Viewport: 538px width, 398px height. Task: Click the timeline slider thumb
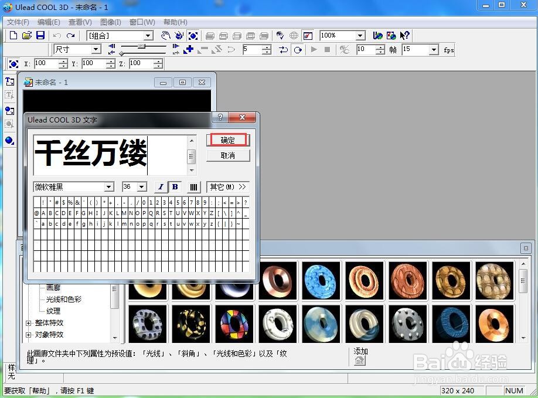pyautogui.click(x=141, y=46)
